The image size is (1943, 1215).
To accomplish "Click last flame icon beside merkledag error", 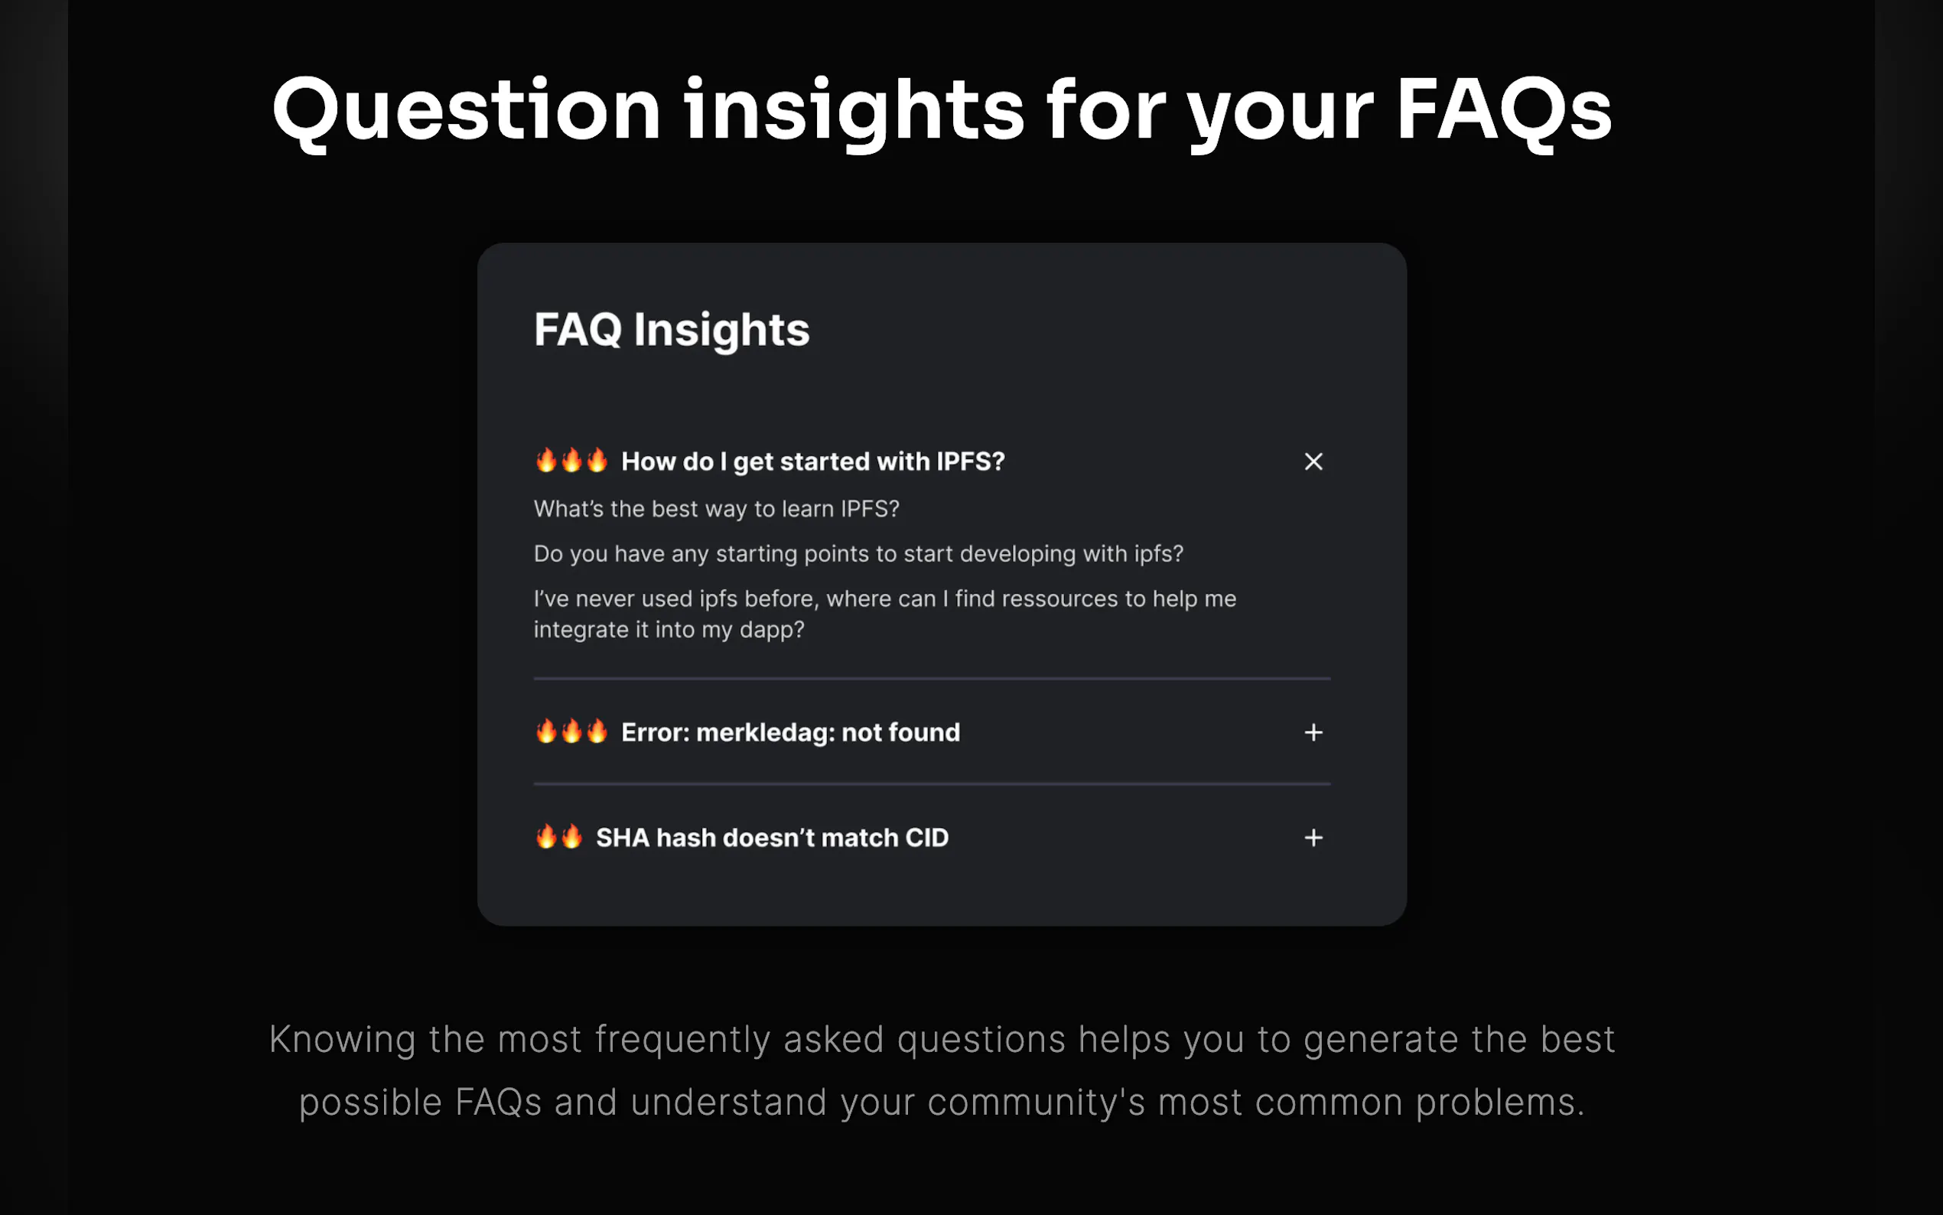I will click(x=597, y=731).
